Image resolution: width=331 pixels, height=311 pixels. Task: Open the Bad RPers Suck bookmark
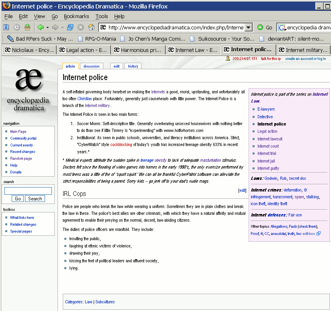40,39
